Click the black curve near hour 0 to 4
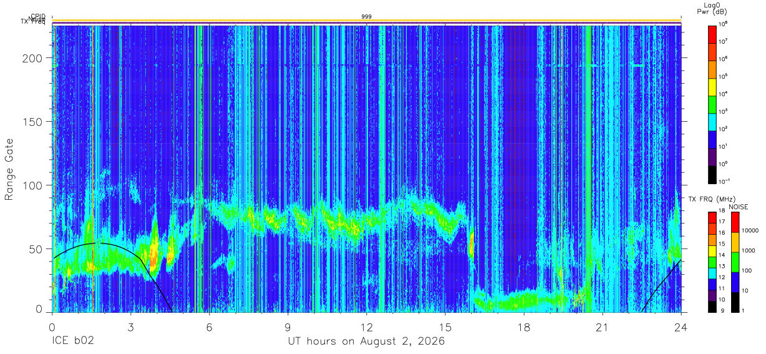The height and width of the screenshot is (354, 766). 100,243
